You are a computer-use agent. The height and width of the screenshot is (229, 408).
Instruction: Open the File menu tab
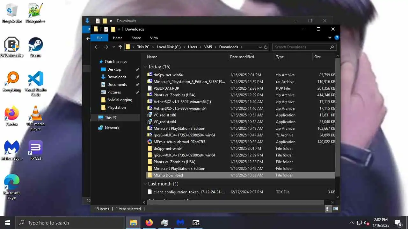99,38
